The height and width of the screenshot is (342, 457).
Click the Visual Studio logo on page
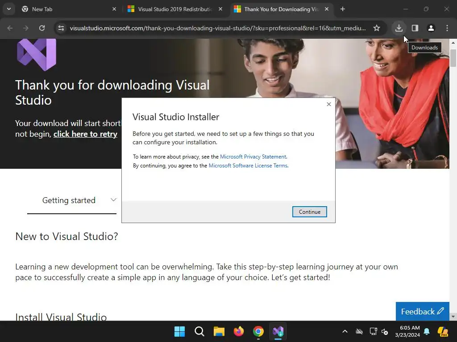(37, 55)
